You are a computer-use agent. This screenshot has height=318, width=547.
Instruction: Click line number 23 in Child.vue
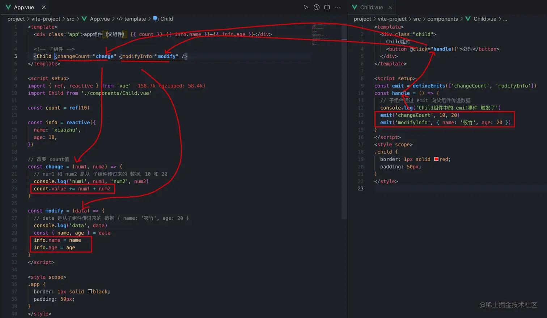361,189
